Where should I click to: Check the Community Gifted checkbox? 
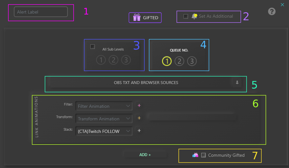click(x=203, y=155)
